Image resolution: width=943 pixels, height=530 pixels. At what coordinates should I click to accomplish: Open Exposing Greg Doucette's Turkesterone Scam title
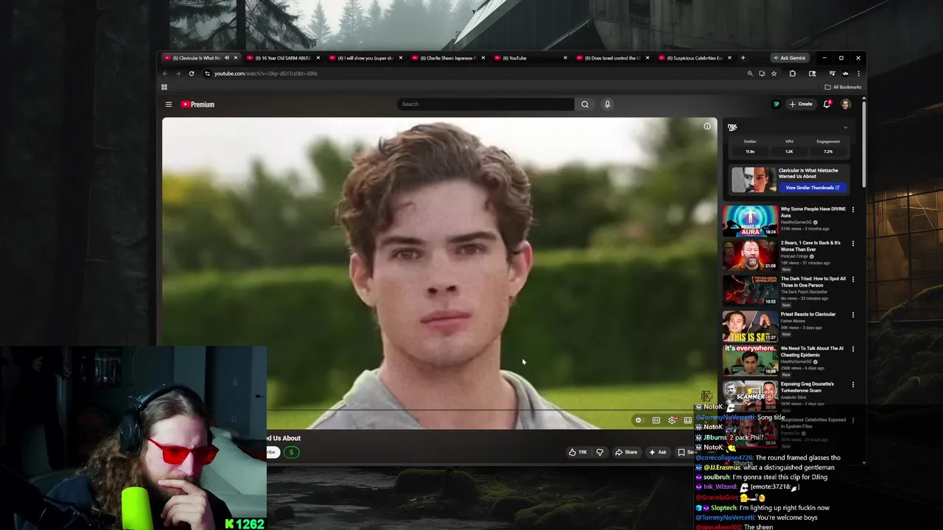coord(807,387)
